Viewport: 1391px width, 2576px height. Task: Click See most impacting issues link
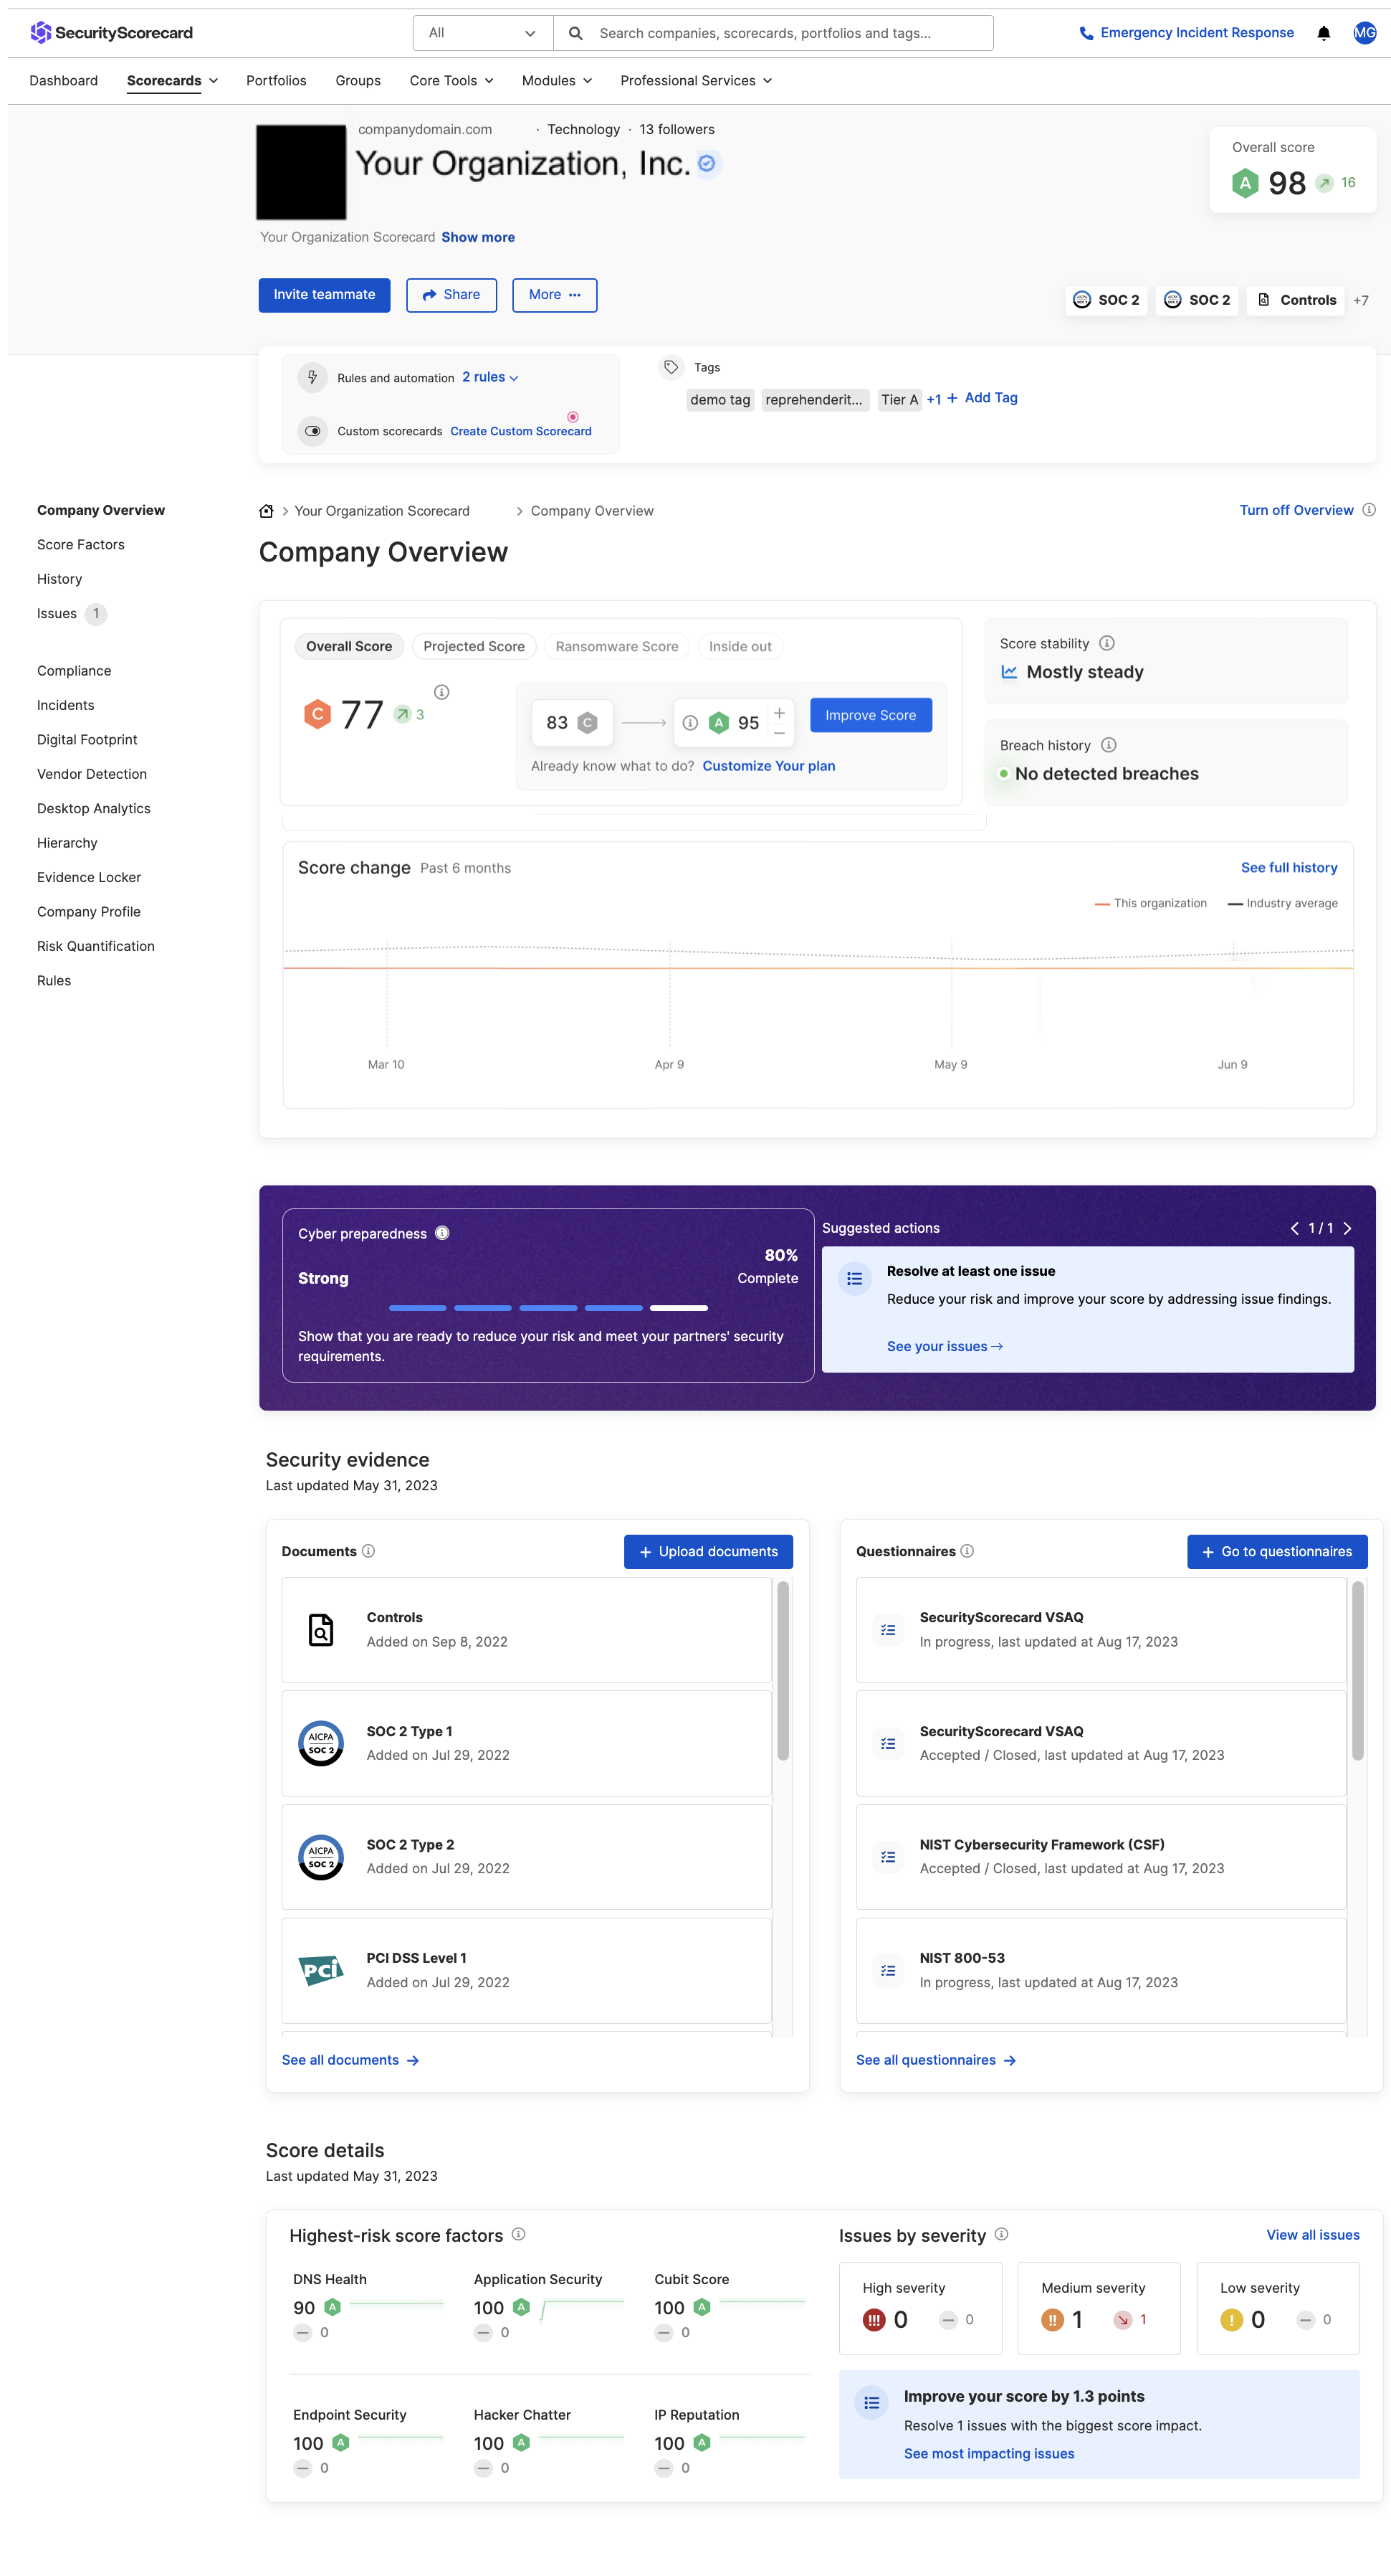pos(989,2454)
